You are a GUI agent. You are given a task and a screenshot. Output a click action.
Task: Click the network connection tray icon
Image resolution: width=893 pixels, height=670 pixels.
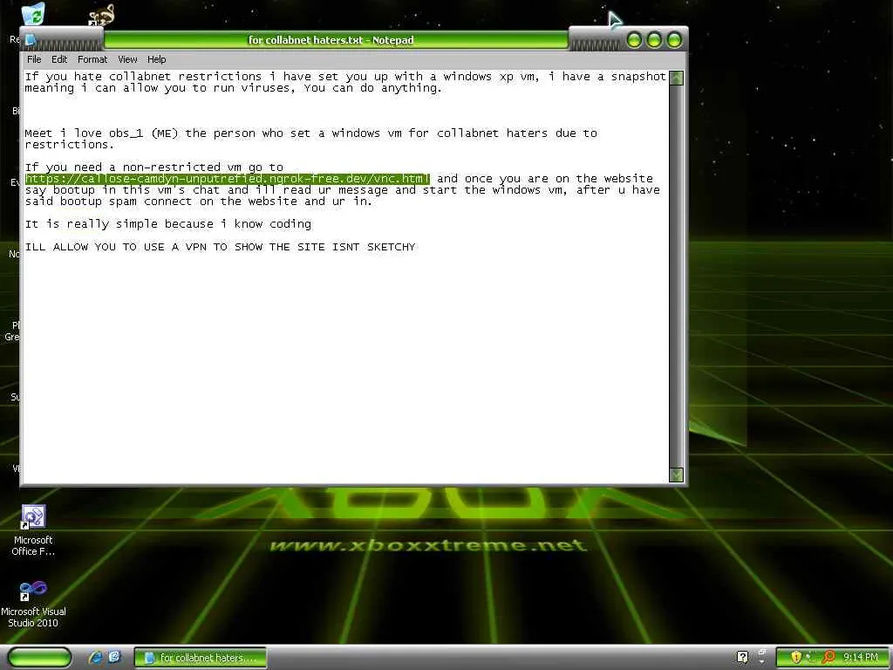[812, 657]
